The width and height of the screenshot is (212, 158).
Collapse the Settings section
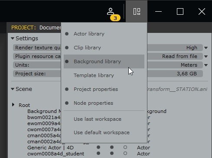[x=13, y=39]
